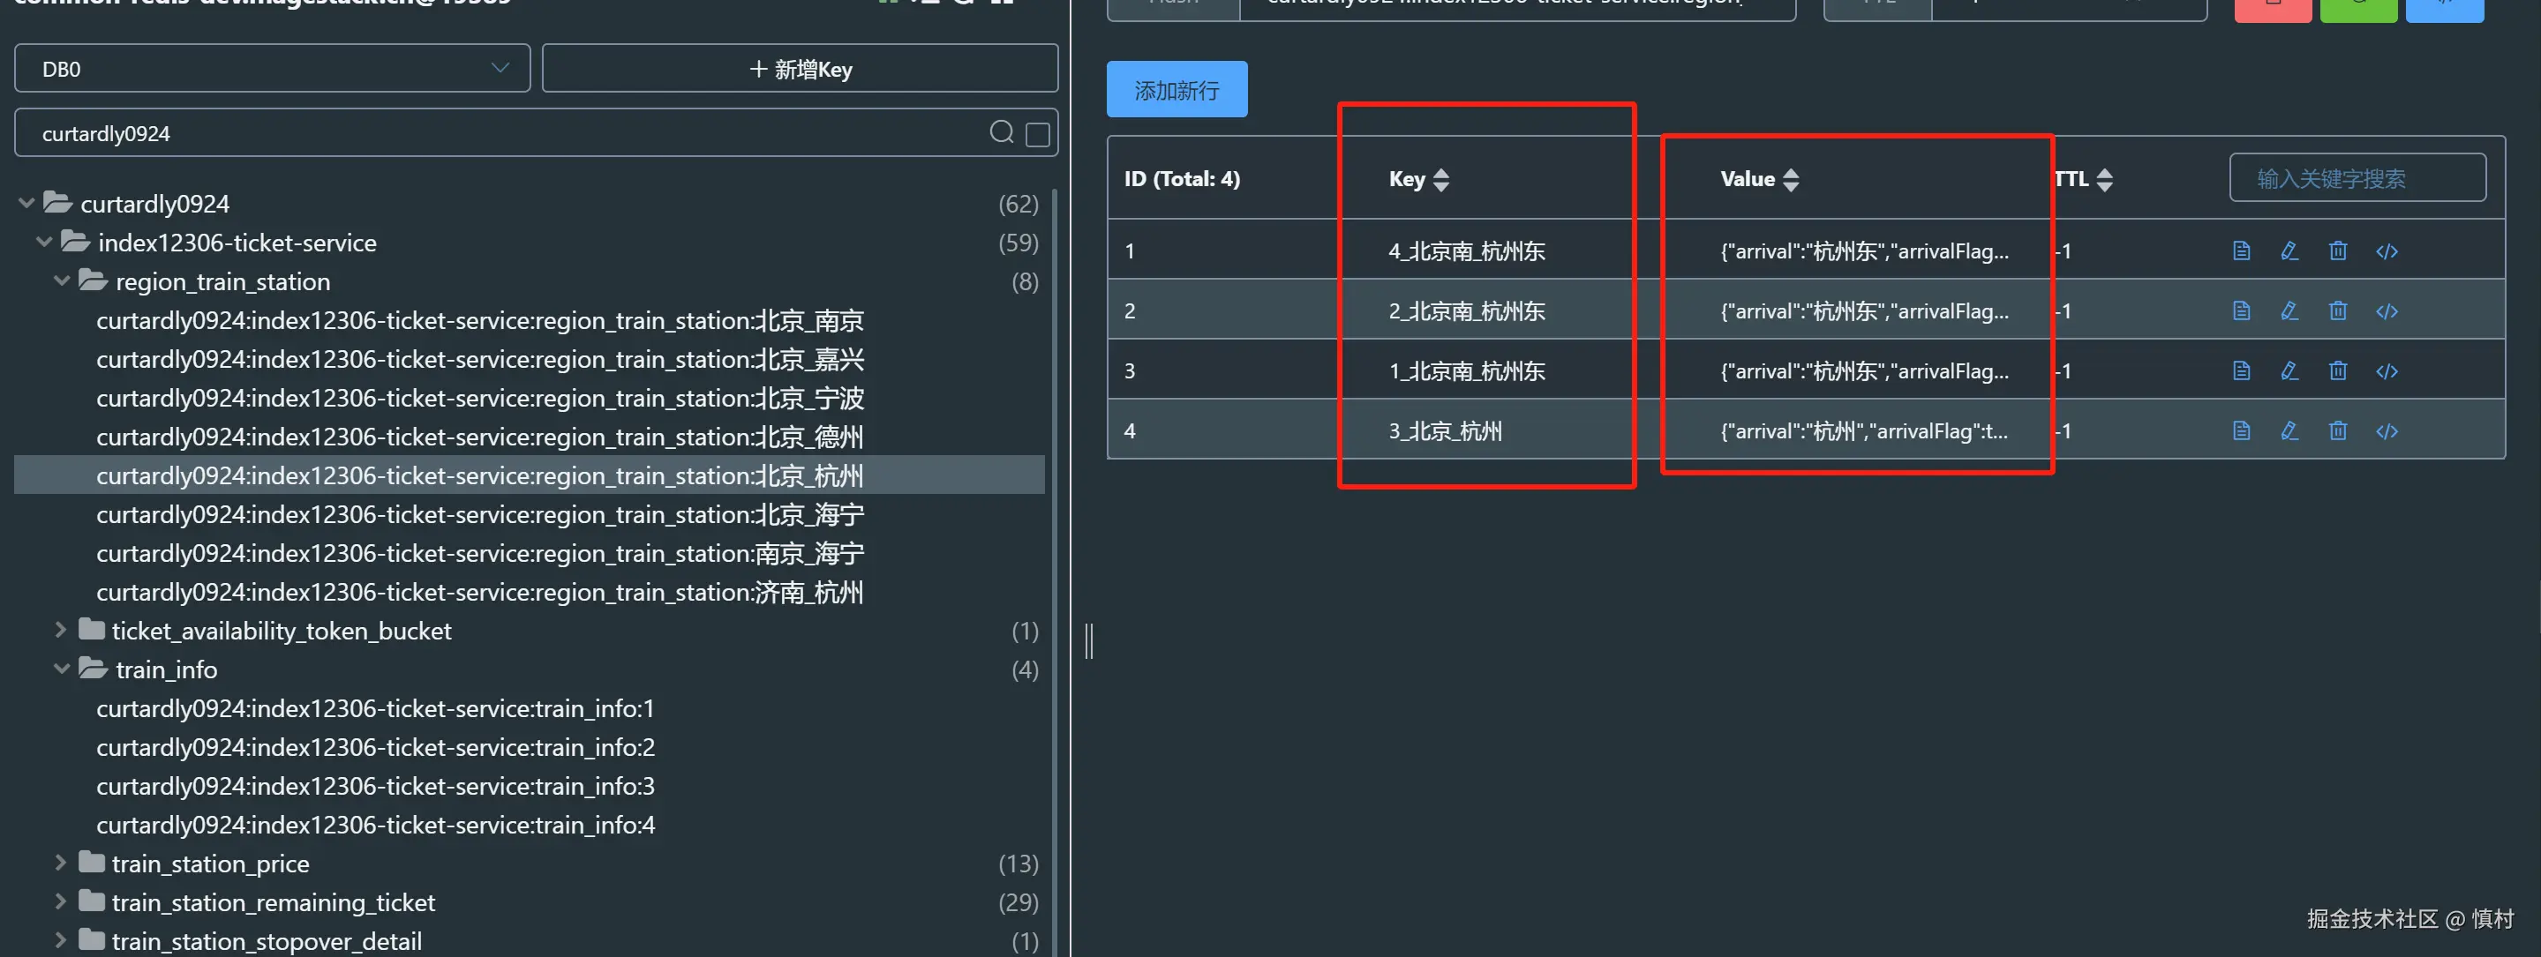Select the train_info:2 key
The image size is (2541, 957).
[375, 747]
